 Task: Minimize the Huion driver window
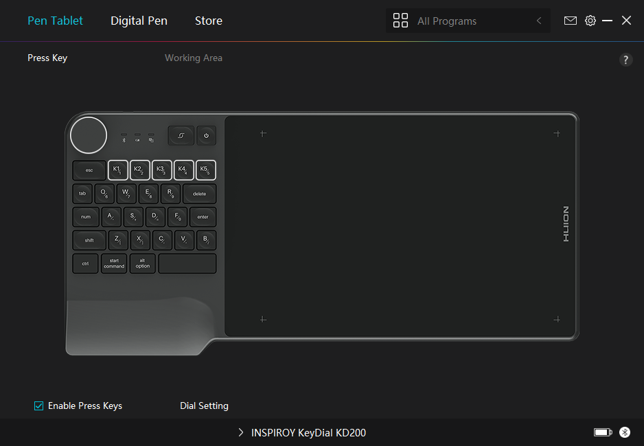(x=607, y=21)
